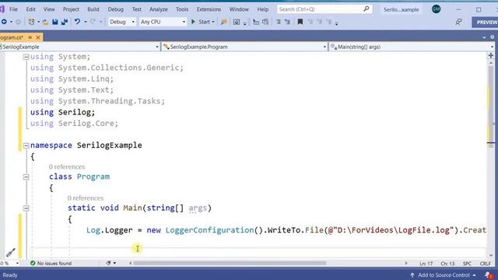
Task: Click the Start debugging button
Action: point(201,22)
